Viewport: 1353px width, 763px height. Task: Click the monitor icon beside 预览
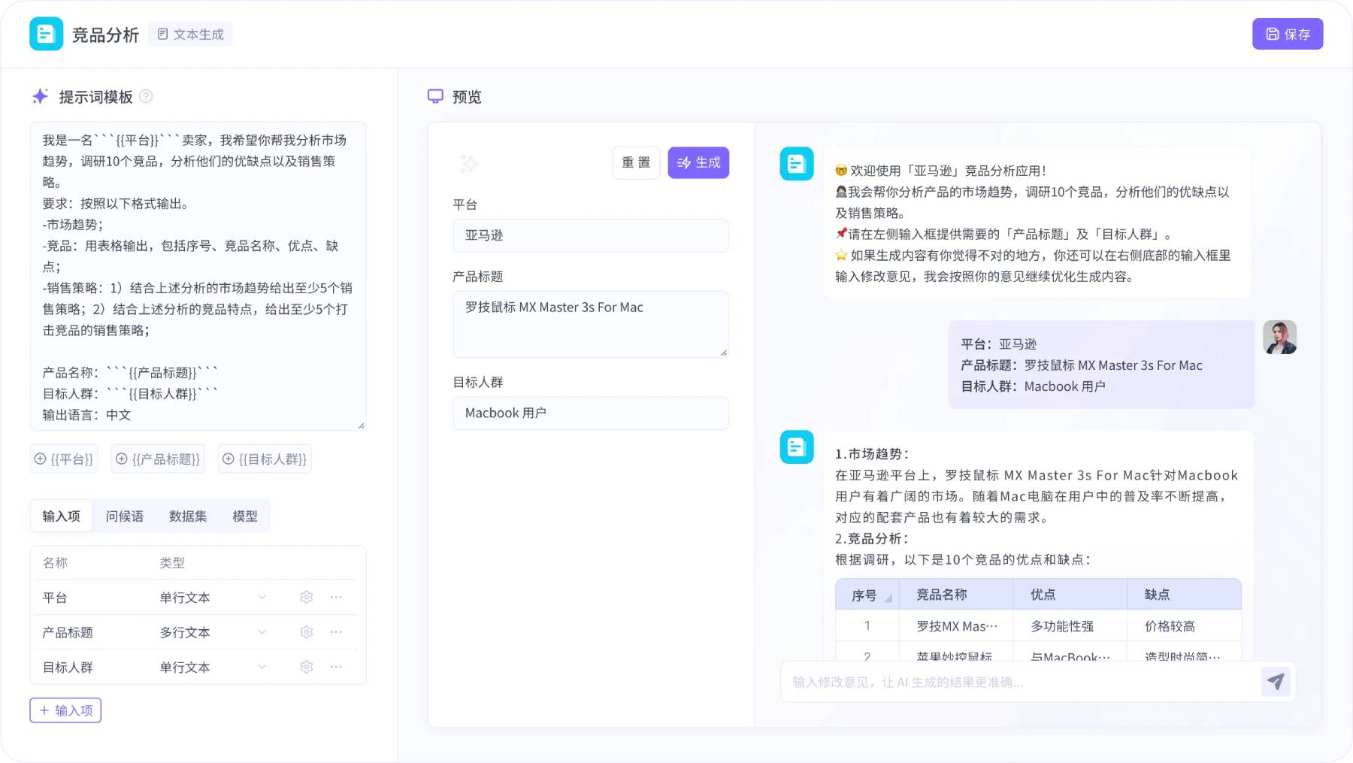click(435, 96)
